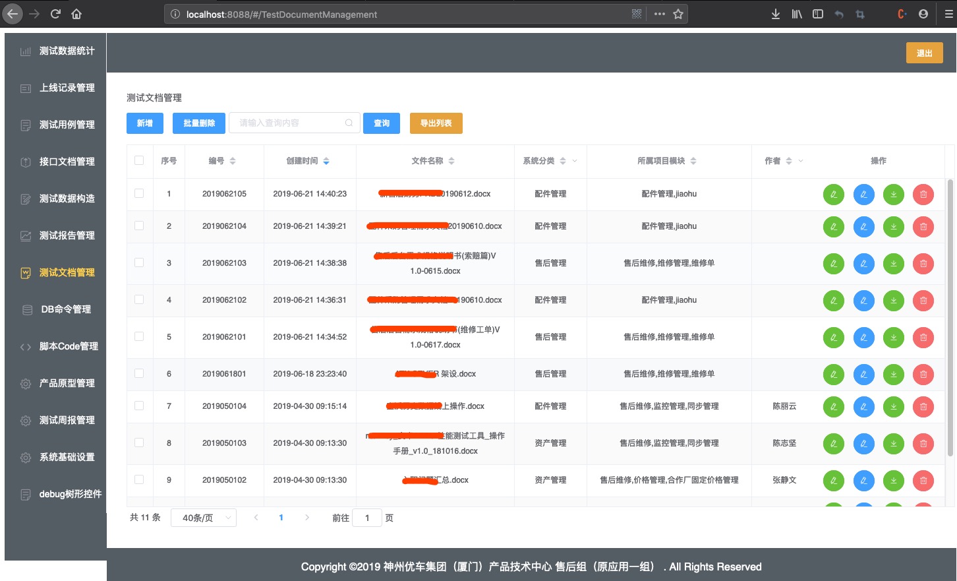This screenshot has height=581, width=957.
Task: Click the browser address bar URL
Action: tap(281, 14)
